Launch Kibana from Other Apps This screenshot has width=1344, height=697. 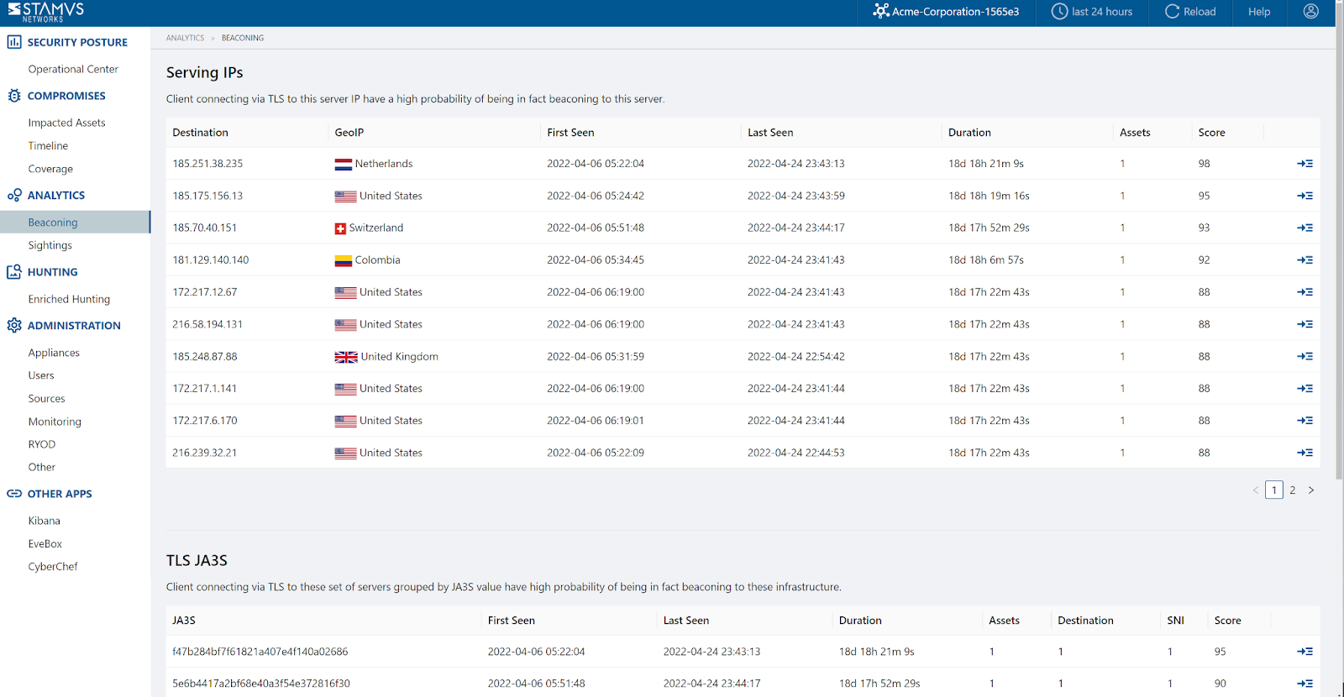(45, 521)
